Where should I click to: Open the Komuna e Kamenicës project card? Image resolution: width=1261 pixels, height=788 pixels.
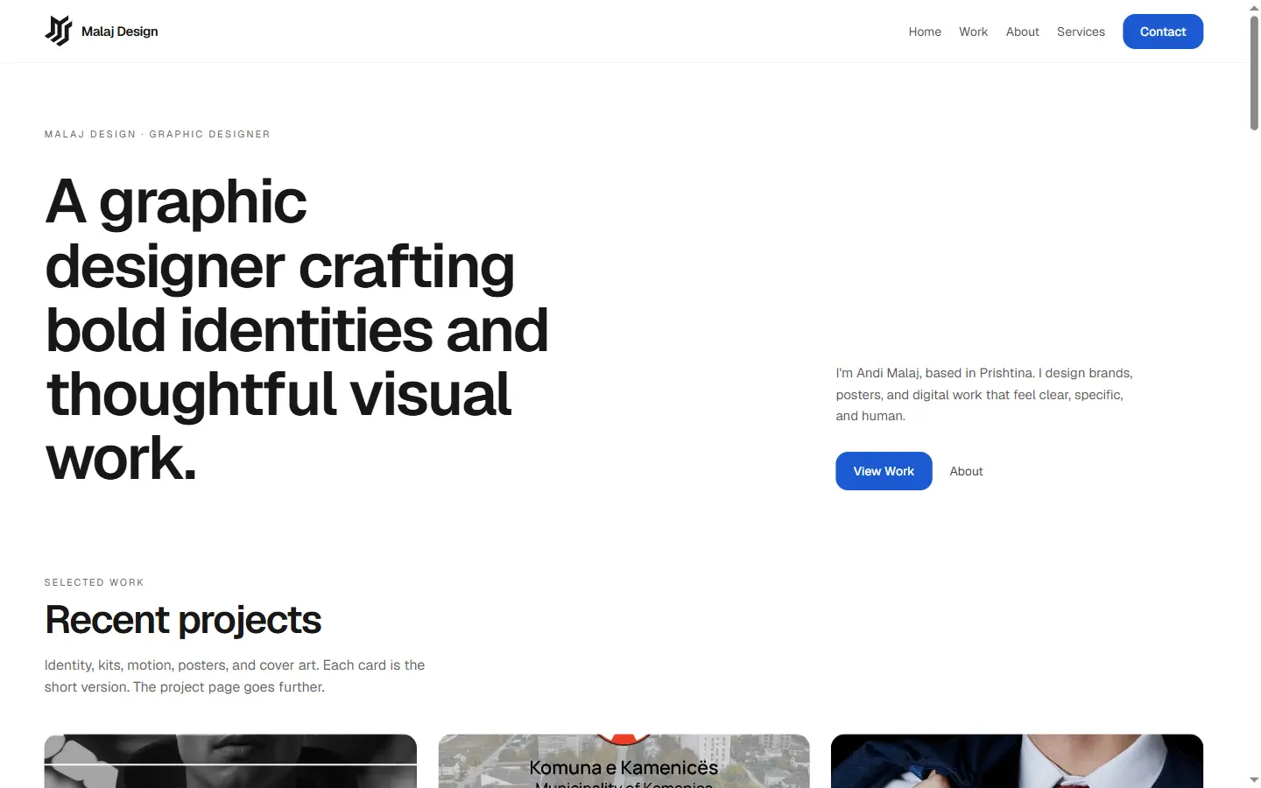[x=623, y=761]
